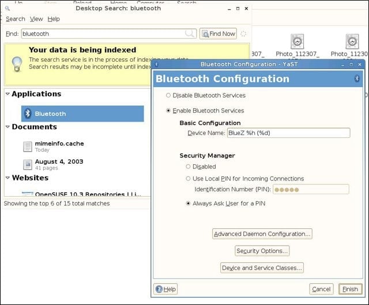Click the indexing spinner next to Find Now

click(x=243, y=33)
